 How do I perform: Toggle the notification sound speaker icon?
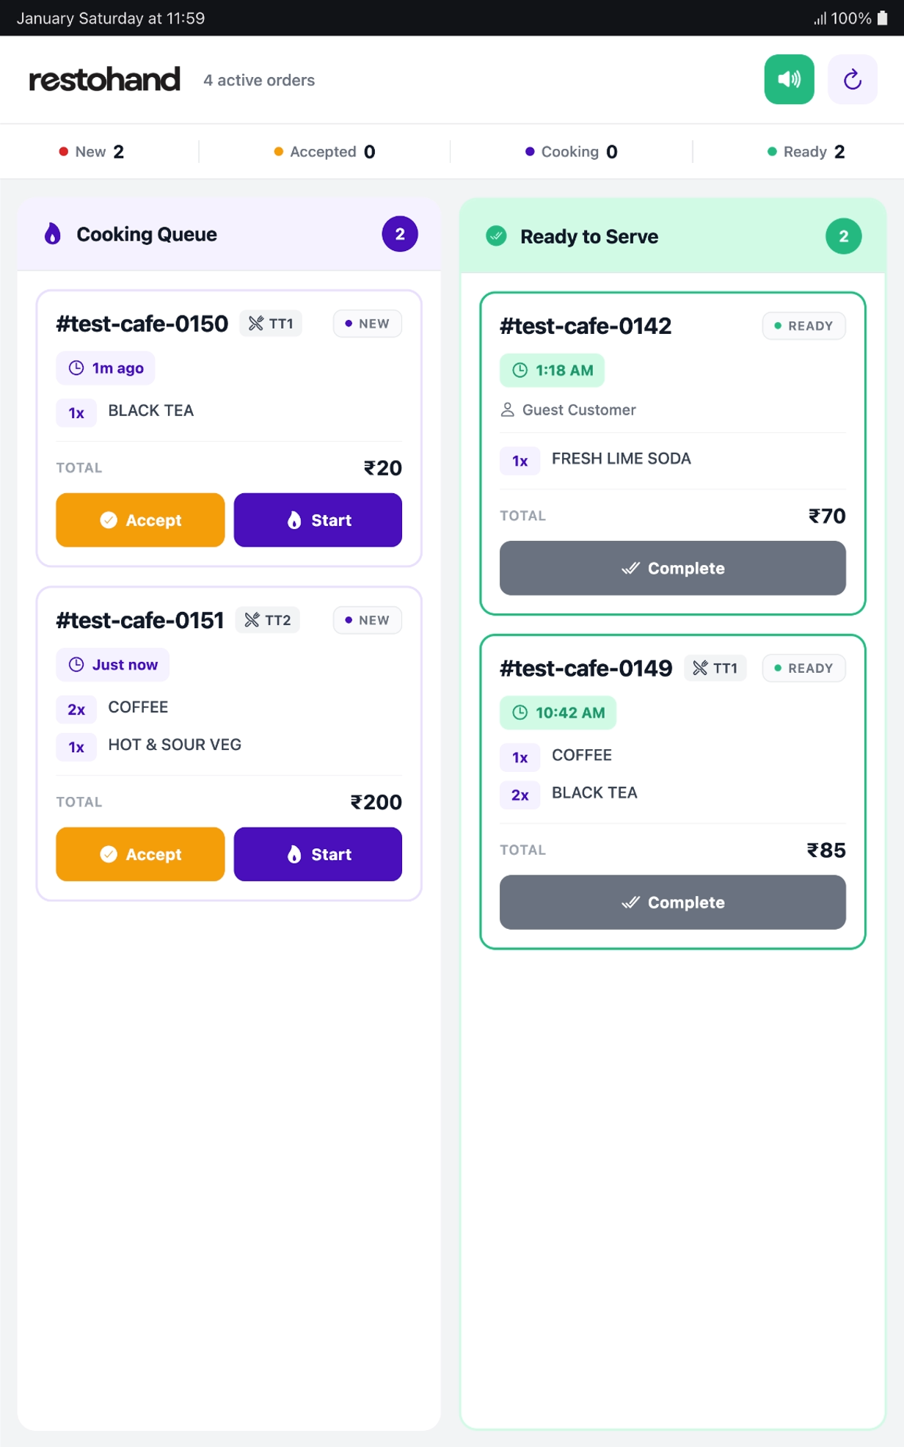click(789, 79)
